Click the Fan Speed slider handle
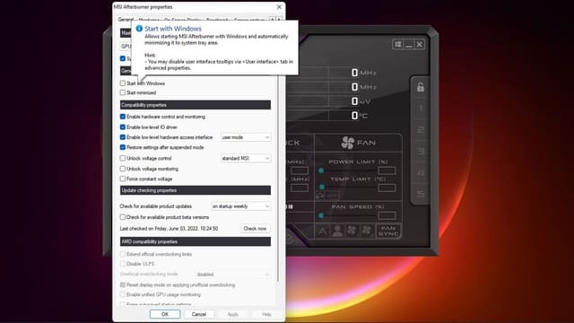This screenshot has width=574, height=323. coord(321,215)
